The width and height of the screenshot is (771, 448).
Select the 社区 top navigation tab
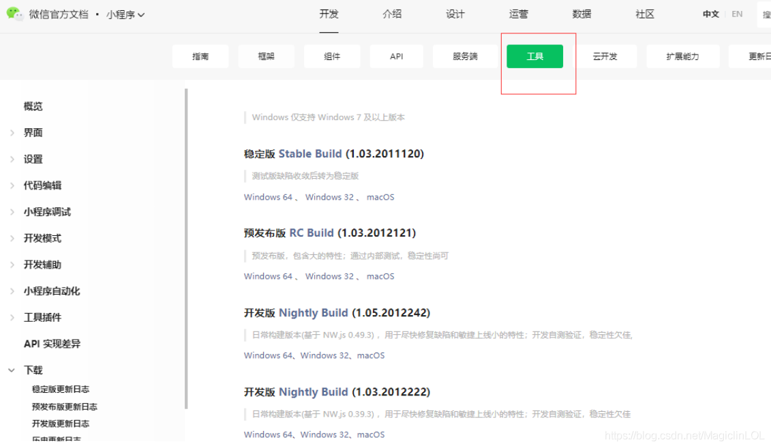tap(645, 14)
